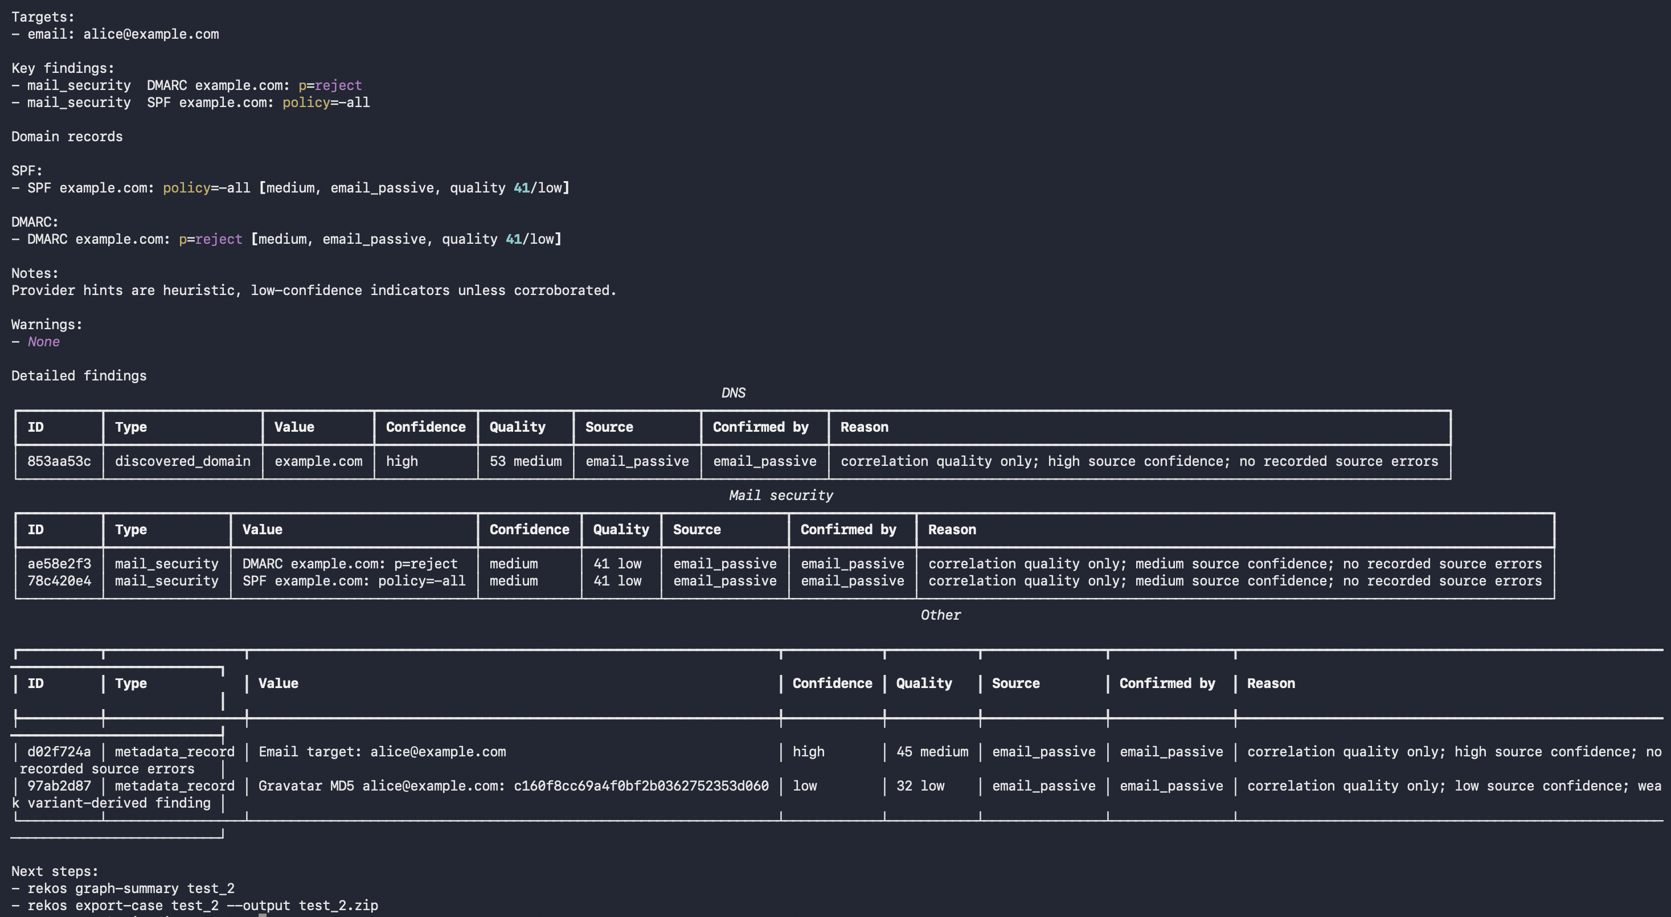Select the 'Targets:' heading text
The image size is (1671, 917).
click(43, 17)
